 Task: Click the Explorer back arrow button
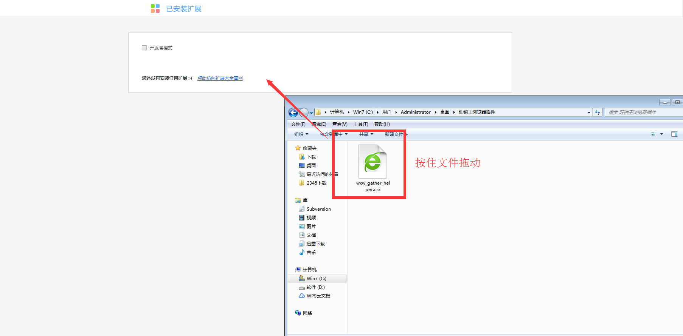[x=293, y=112]
